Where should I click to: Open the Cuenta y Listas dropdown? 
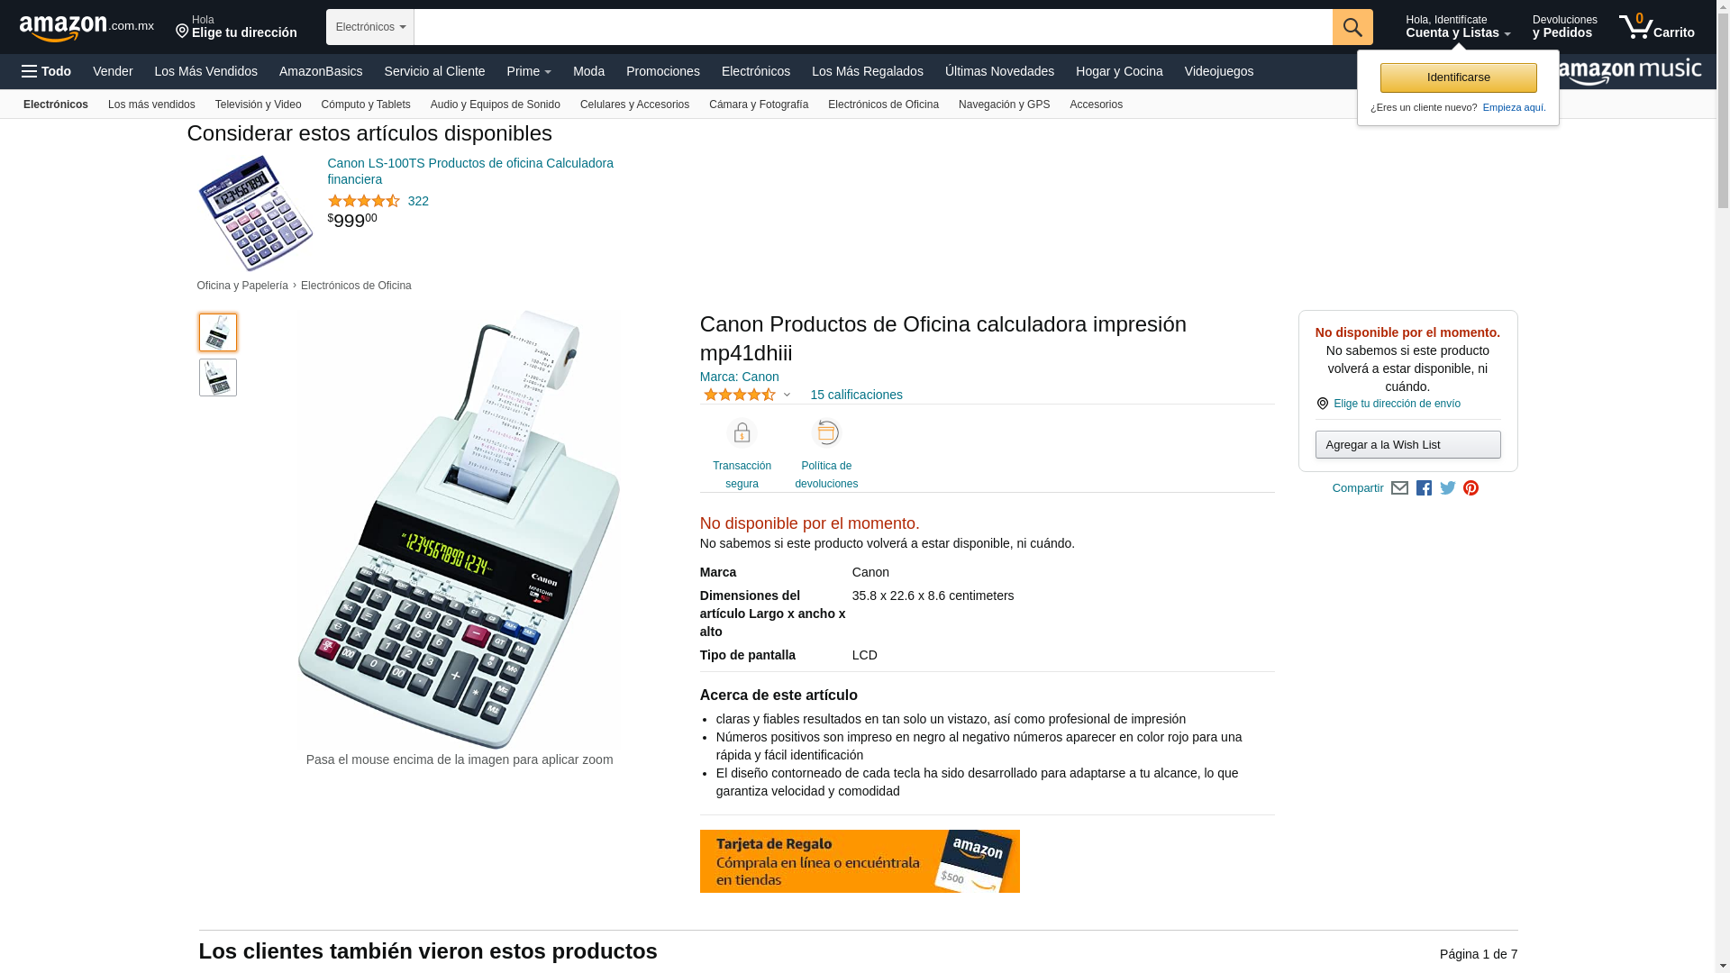coord(1458,27)
